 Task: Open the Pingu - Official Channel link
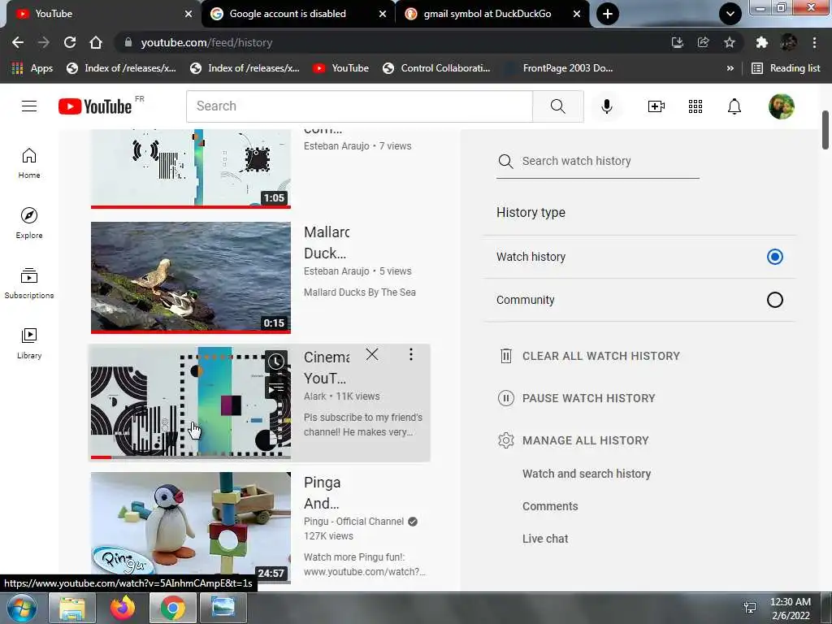coord(354,522)
